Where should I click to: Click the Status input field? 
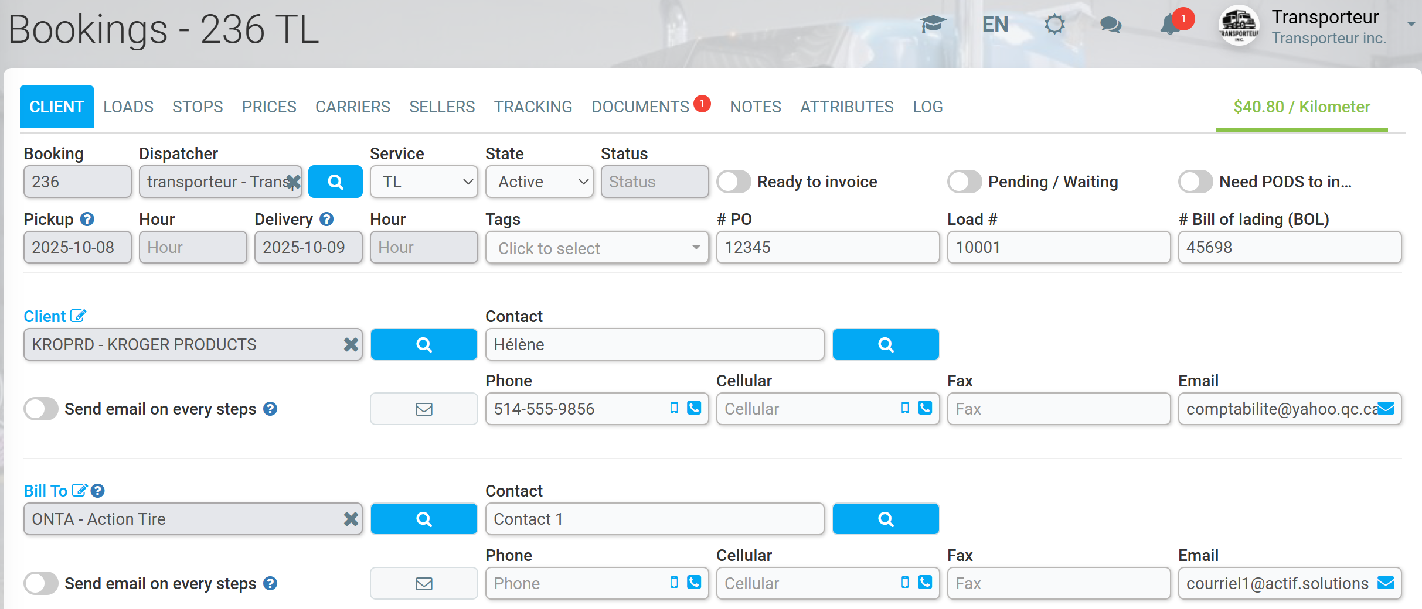coord(655,182)
